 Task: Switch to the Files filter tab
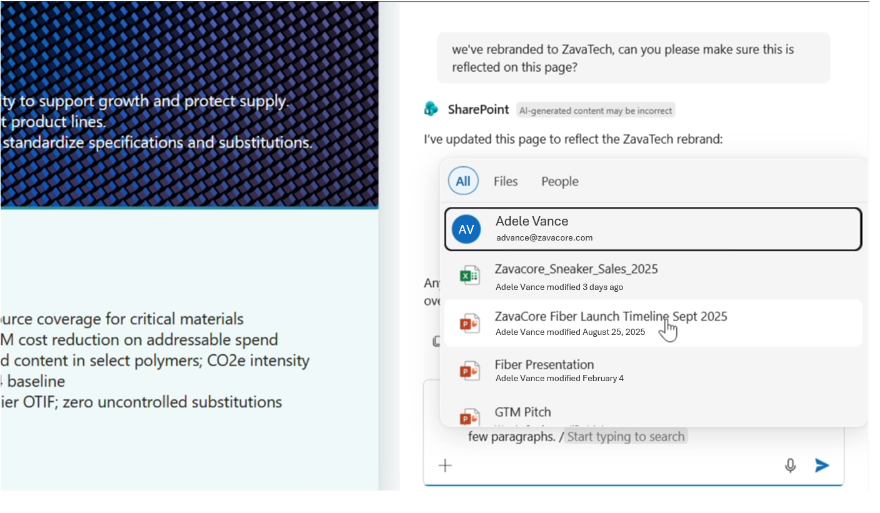[x=505, y=181]
